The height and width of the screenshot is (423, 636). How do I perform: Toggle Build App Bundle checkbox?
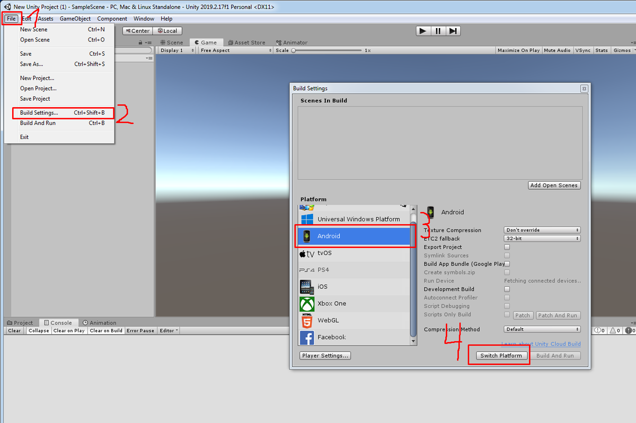[x=507, y=264]
